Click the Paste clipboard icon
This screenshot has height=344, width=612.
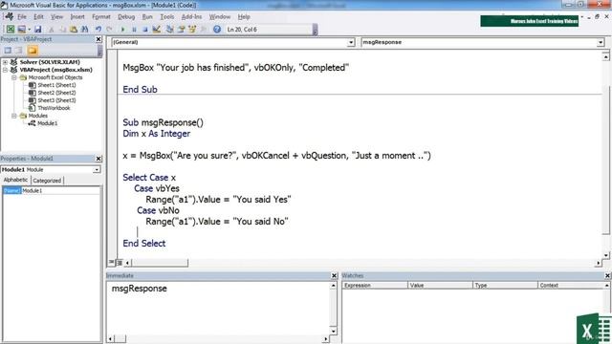click(74, 30)
